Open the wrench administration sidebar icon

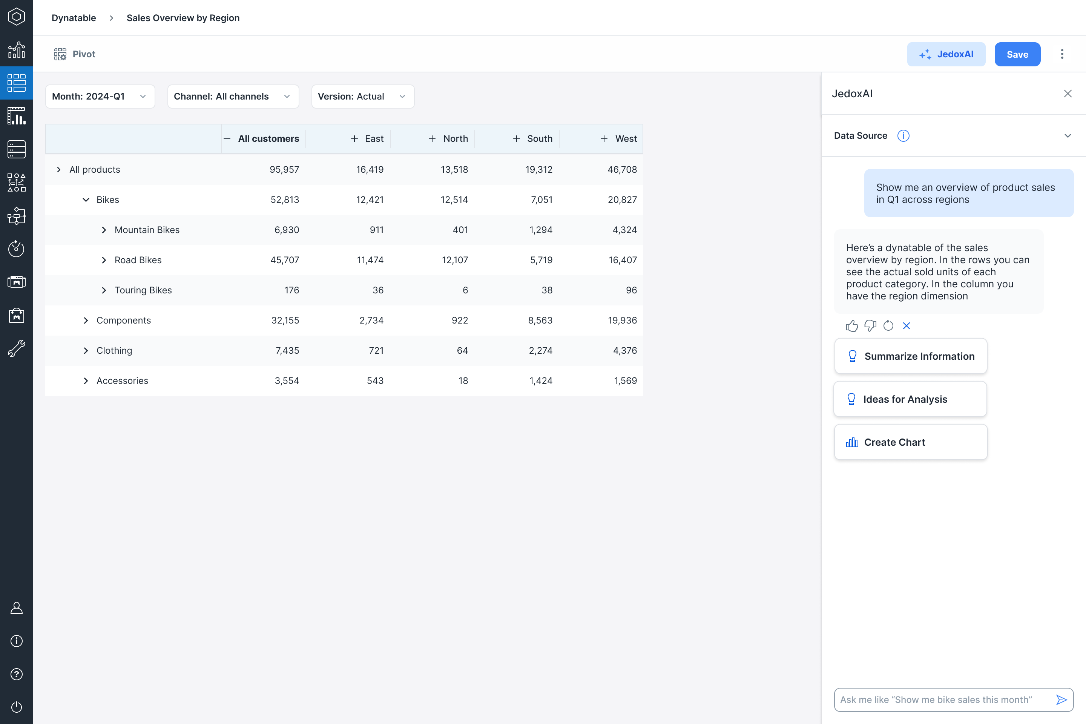click(17, 348)
